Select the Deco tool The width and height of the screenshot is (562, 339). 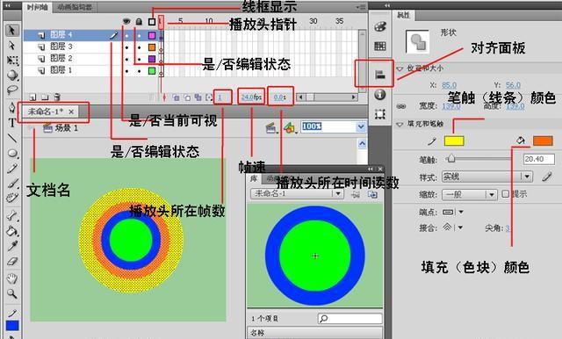12,198
